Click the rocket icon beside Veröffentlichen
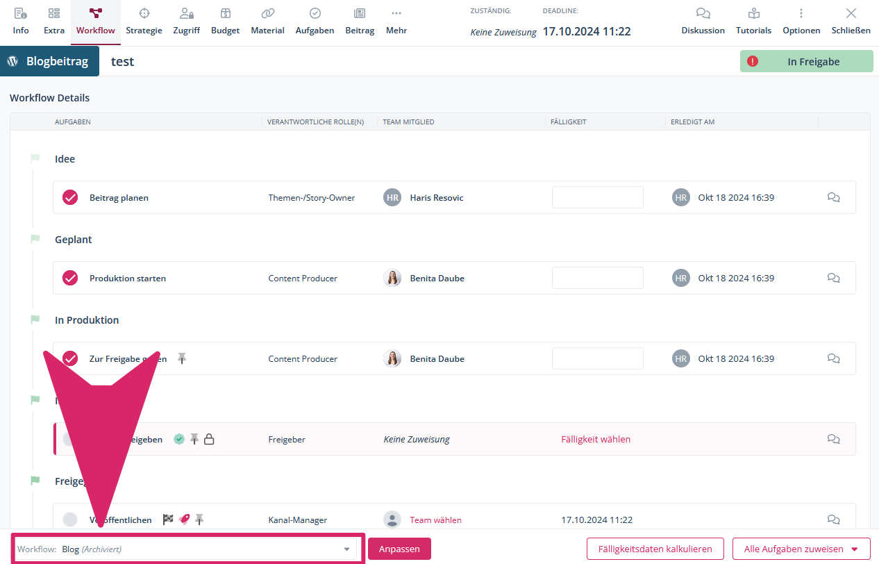The image size is (879, 564). (184, 520)
